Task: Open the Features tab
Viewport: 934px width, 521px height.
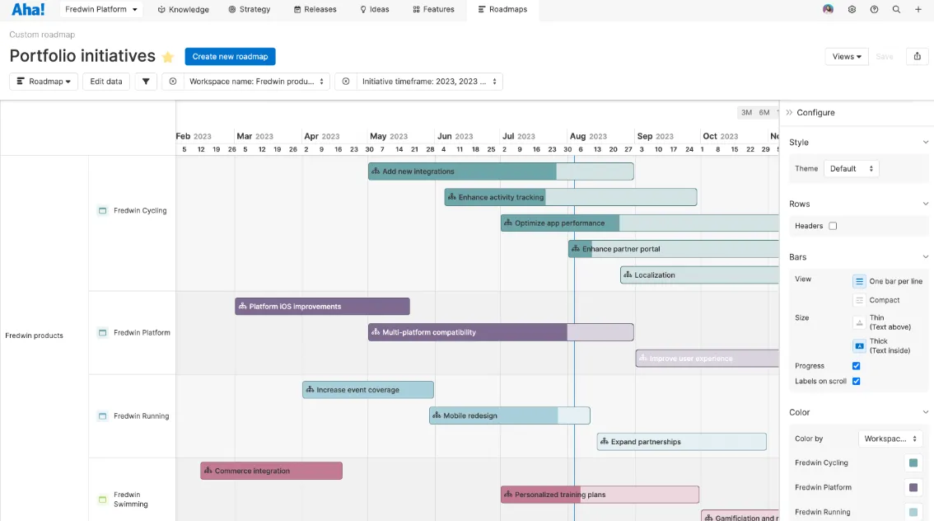Action: coord(433,10)
